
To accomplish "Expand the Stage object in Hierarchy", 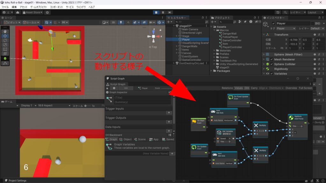I will pyautogui.click(x=177, y=36).
